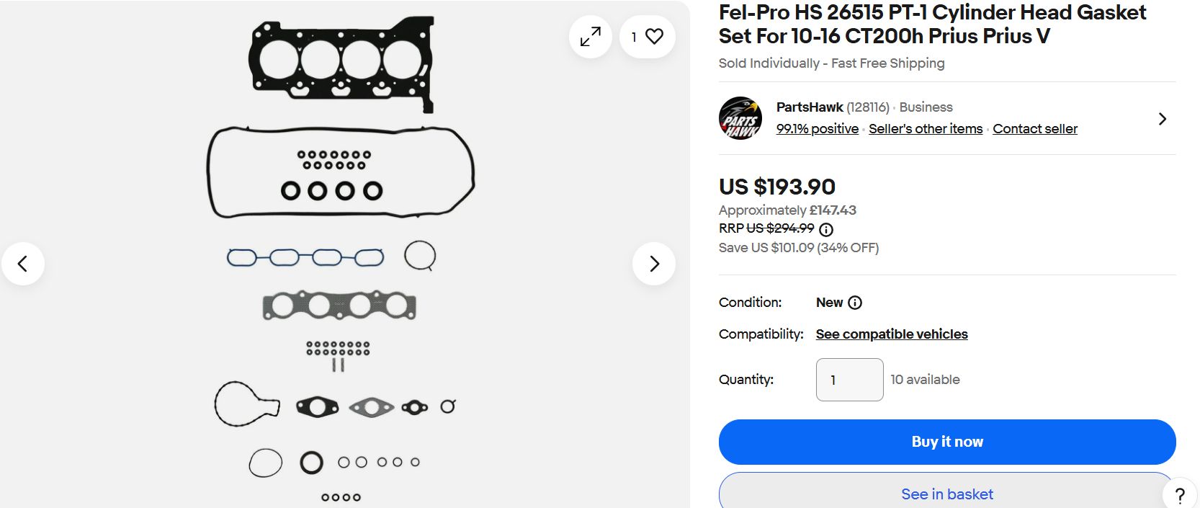This screenshot has height=508, width=1200.
Task: Open Seller's other items link
Action: (x=925, y=129)
